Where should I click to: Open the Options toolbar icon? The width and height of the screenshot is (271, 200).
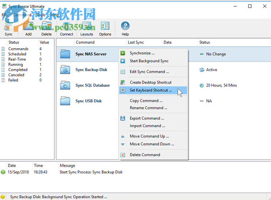coord(105,26)
